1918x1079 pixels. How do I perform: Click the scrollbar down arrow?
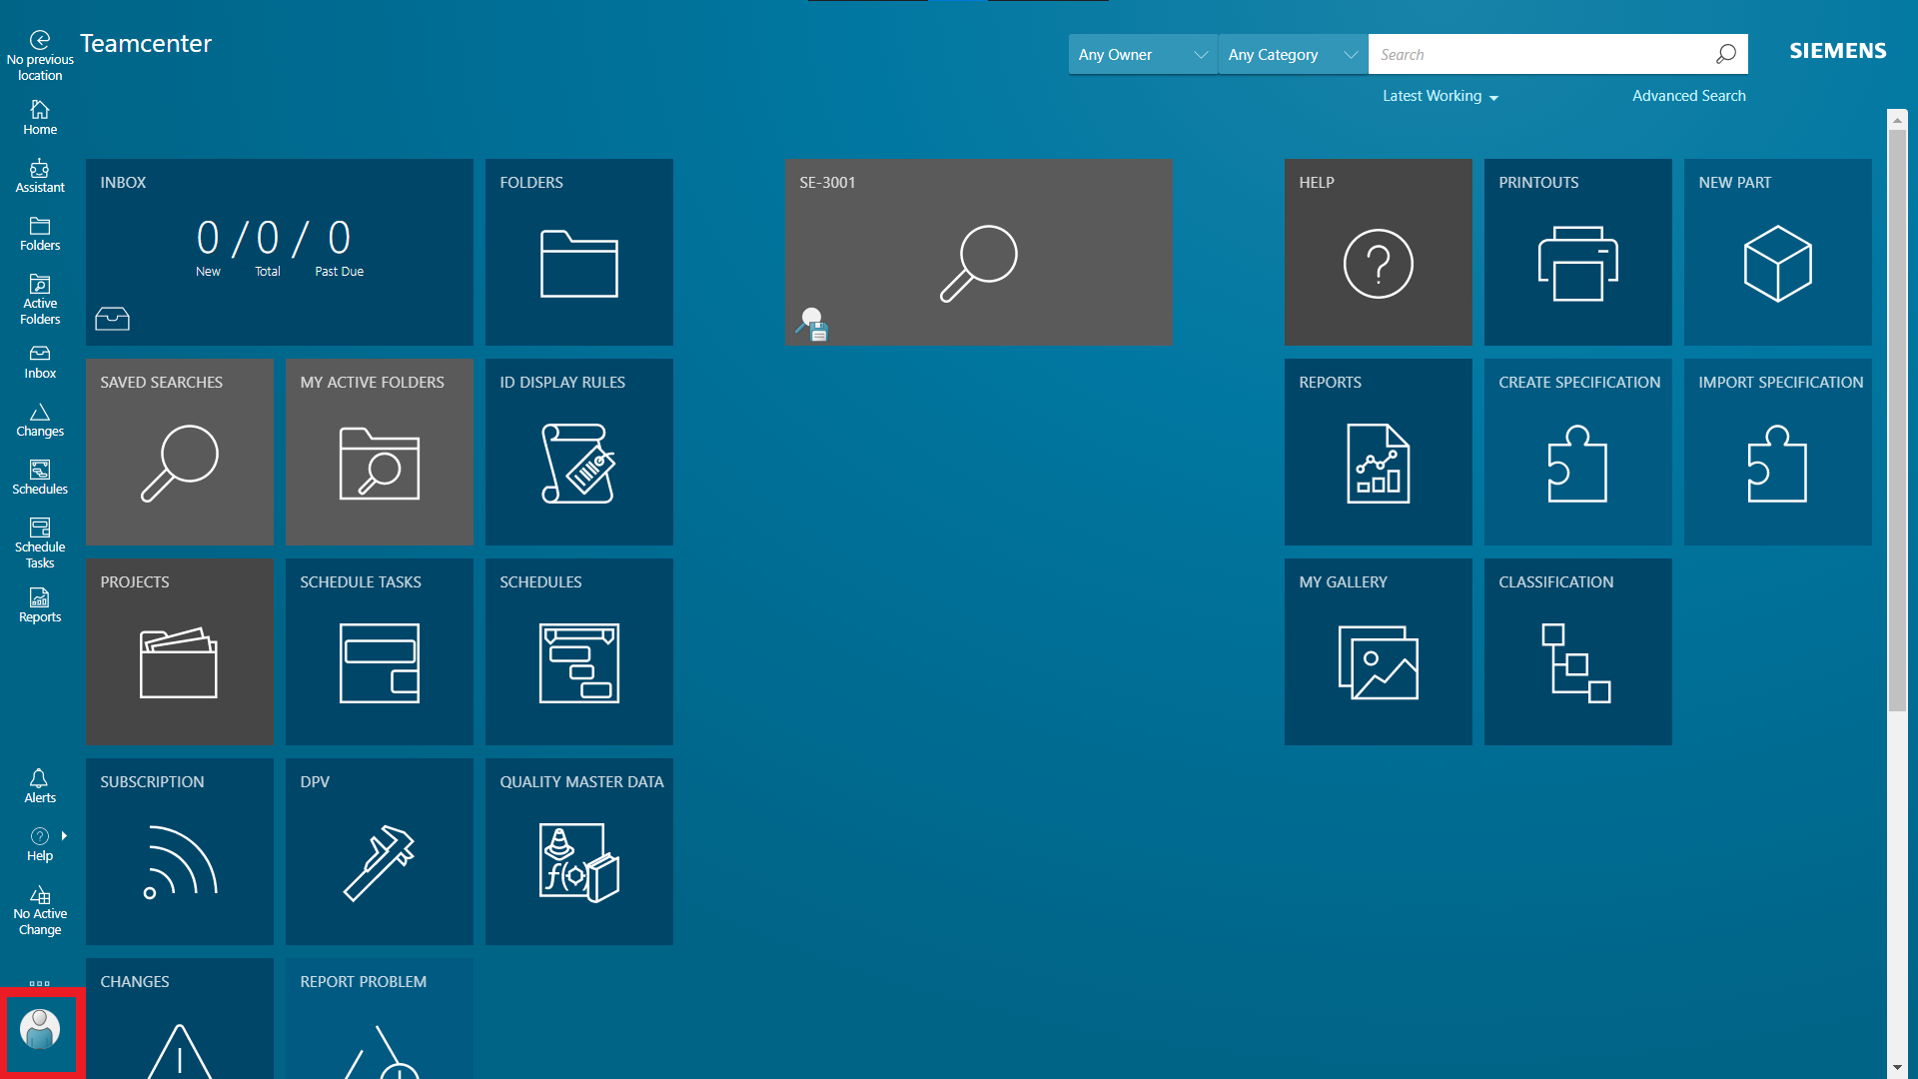click(x=1897, y=1067)
